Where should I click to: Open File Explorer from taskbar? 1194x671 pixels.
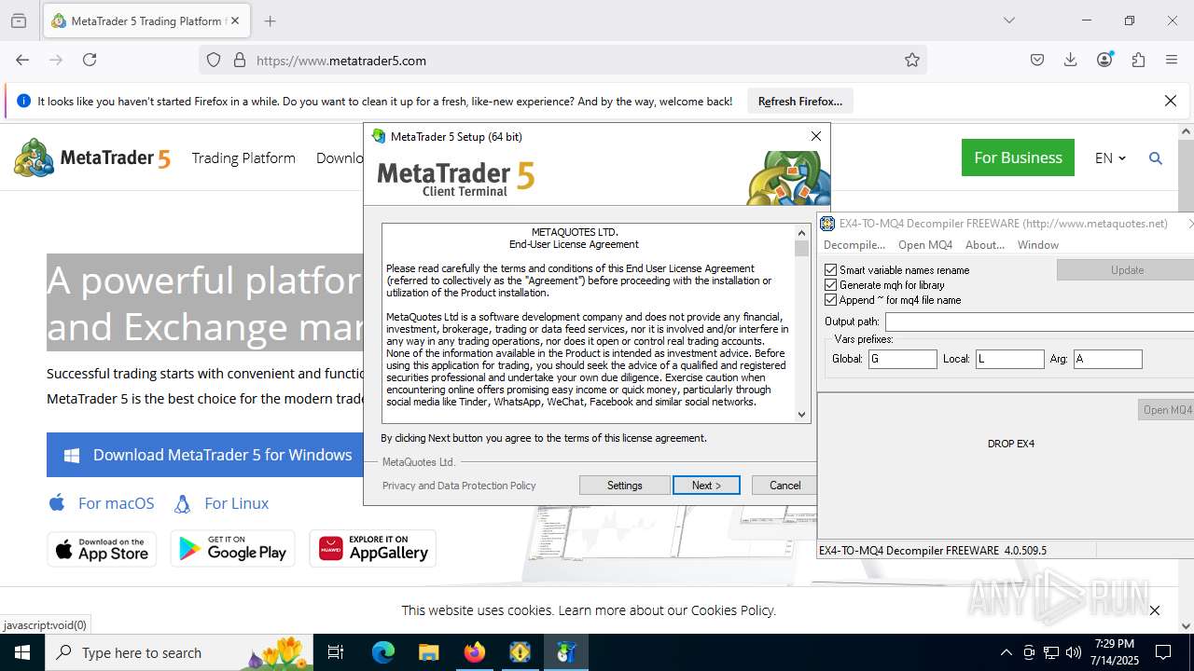[x=428, y=652]
